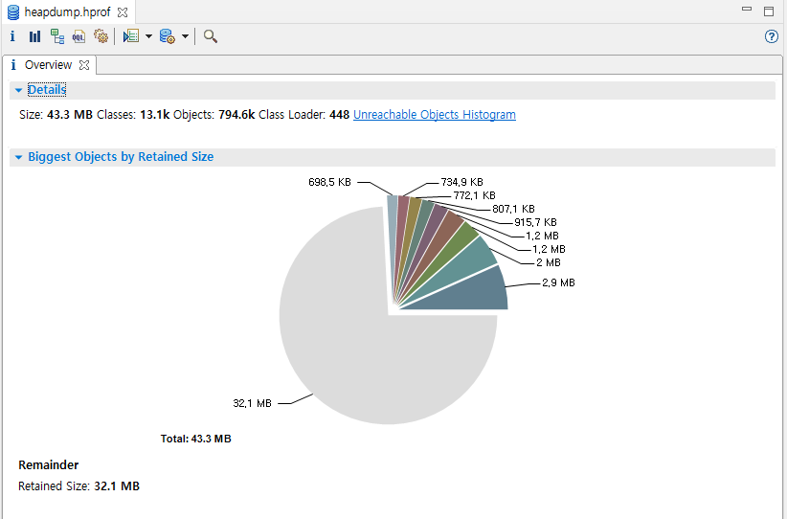The width and height of the screenshot is (787, 519).
Task: Open the OQL query editor
Action: pos(79,36)
